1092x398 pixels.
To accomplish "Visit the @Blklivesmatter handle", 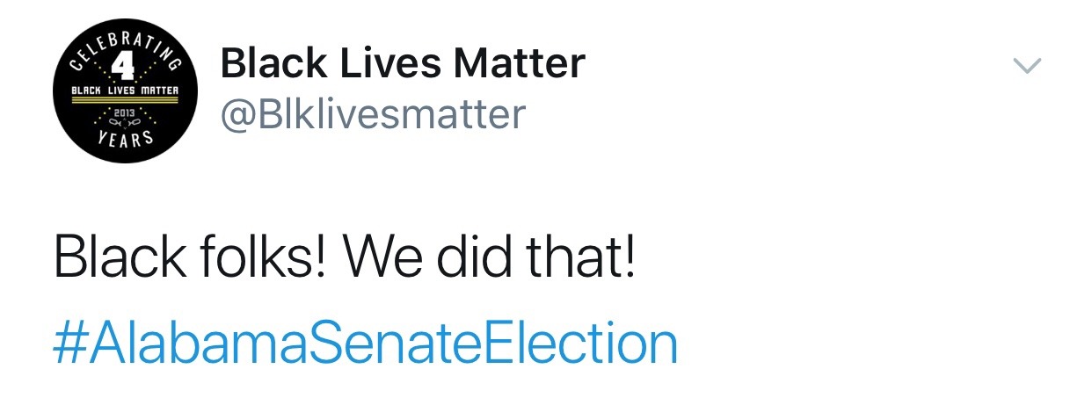I will click(x=373, y=115).
